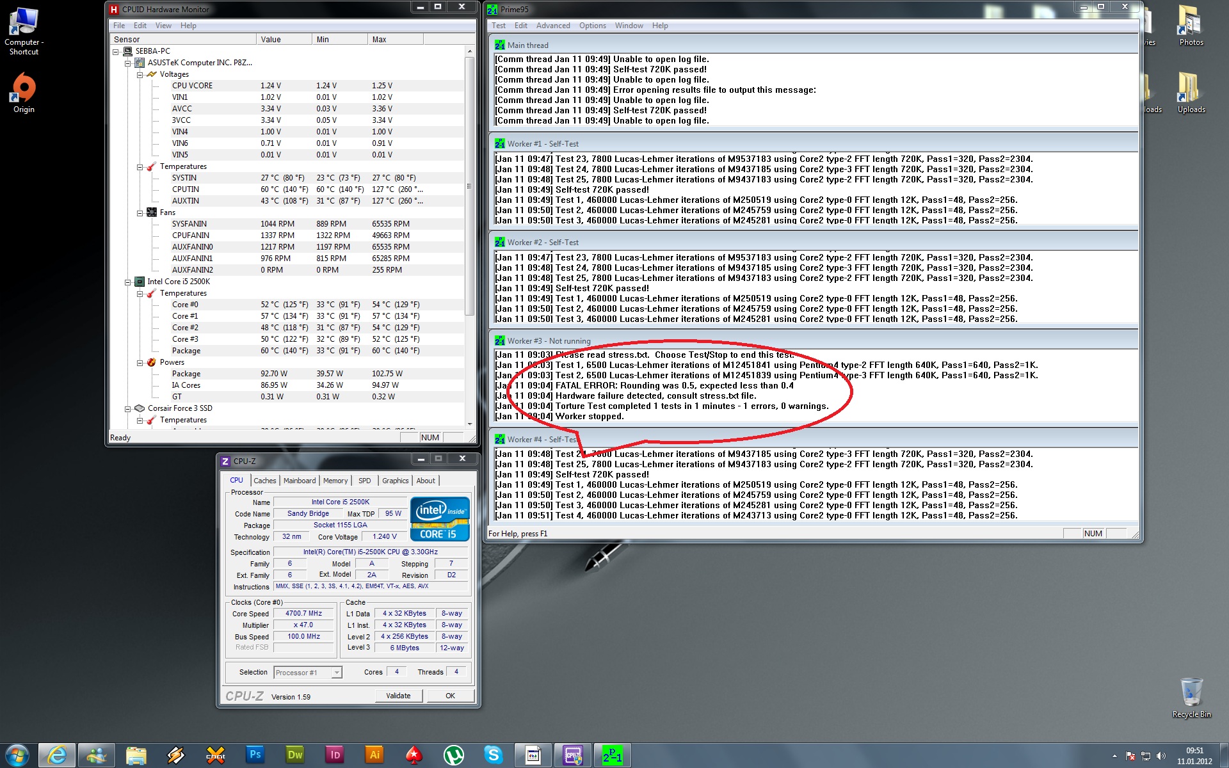Open Prime95 Test menu
1229x768 pixels.
click(x=499, y=26)
